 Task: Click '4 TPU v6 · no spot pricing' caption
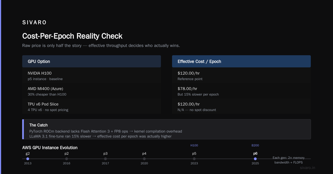coord(48,110)
